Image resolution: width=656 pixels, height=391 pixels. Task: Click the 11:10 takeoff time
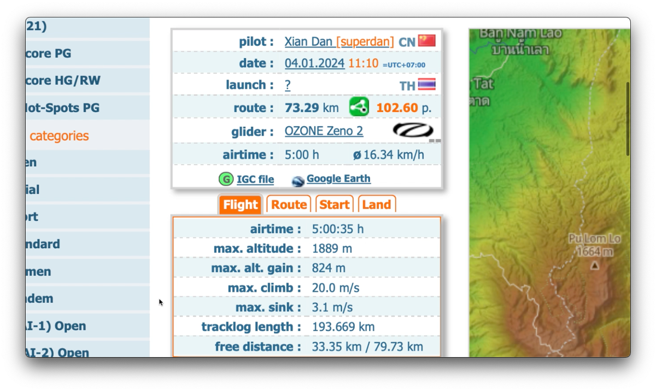point(363,63)
